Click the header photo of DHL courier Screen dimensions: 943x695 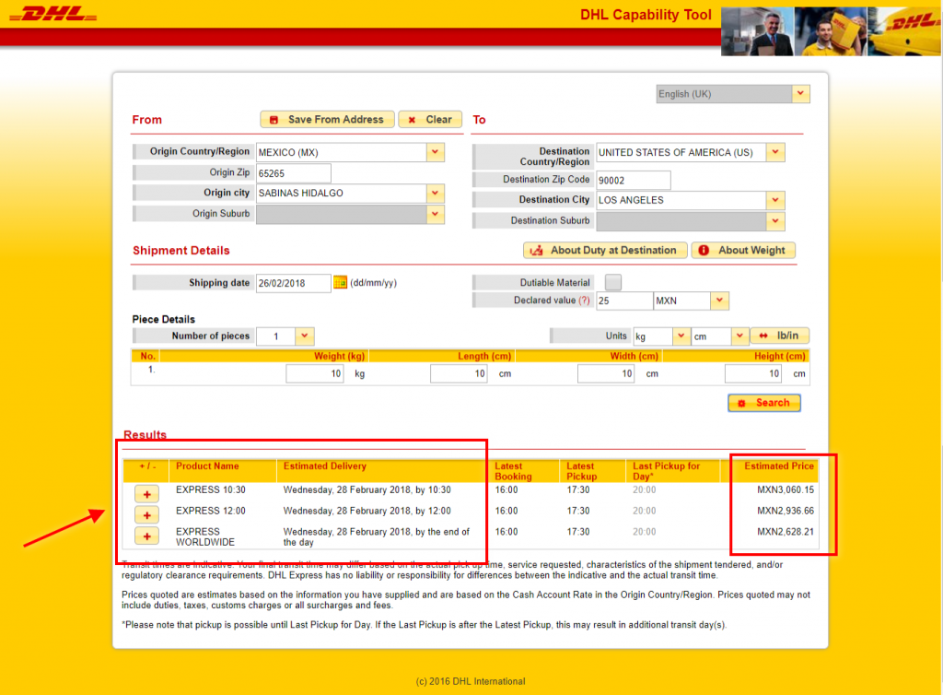tap(831, 31)
